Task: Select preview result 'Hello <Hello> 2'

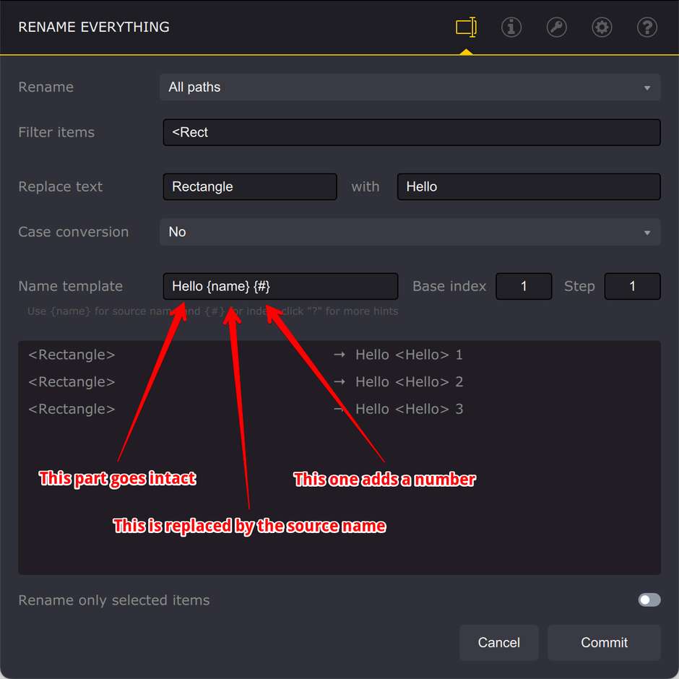Action: click(x=409, y=381)
